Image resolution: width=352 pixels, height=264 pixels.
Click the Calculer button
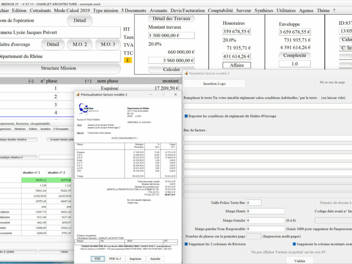tap(171, 70)
